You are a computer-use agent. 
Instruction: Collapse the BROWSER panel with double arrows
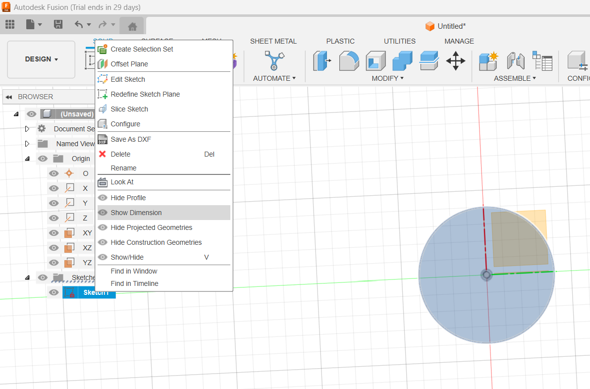click(x=8, y=97)
